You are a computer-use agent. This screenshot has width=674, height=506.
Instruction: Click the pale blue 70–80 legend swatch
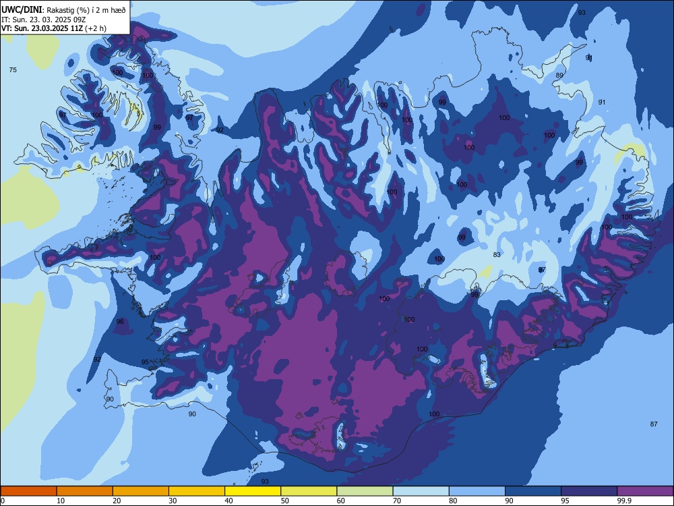[421, 491]
